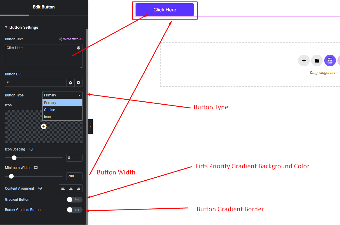340x225 pixels.
Task: Select Primary in the Button Type list
Action: pyautogui.click(x=62, y=103)
